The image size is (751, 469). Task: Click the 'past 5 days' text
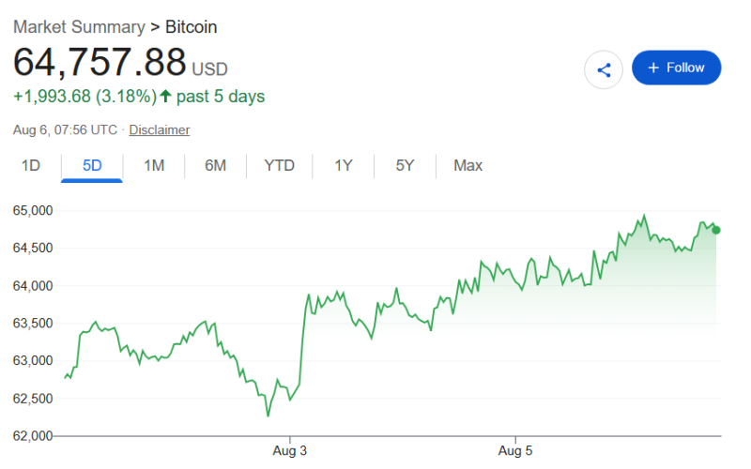click(x=221, y=97)
